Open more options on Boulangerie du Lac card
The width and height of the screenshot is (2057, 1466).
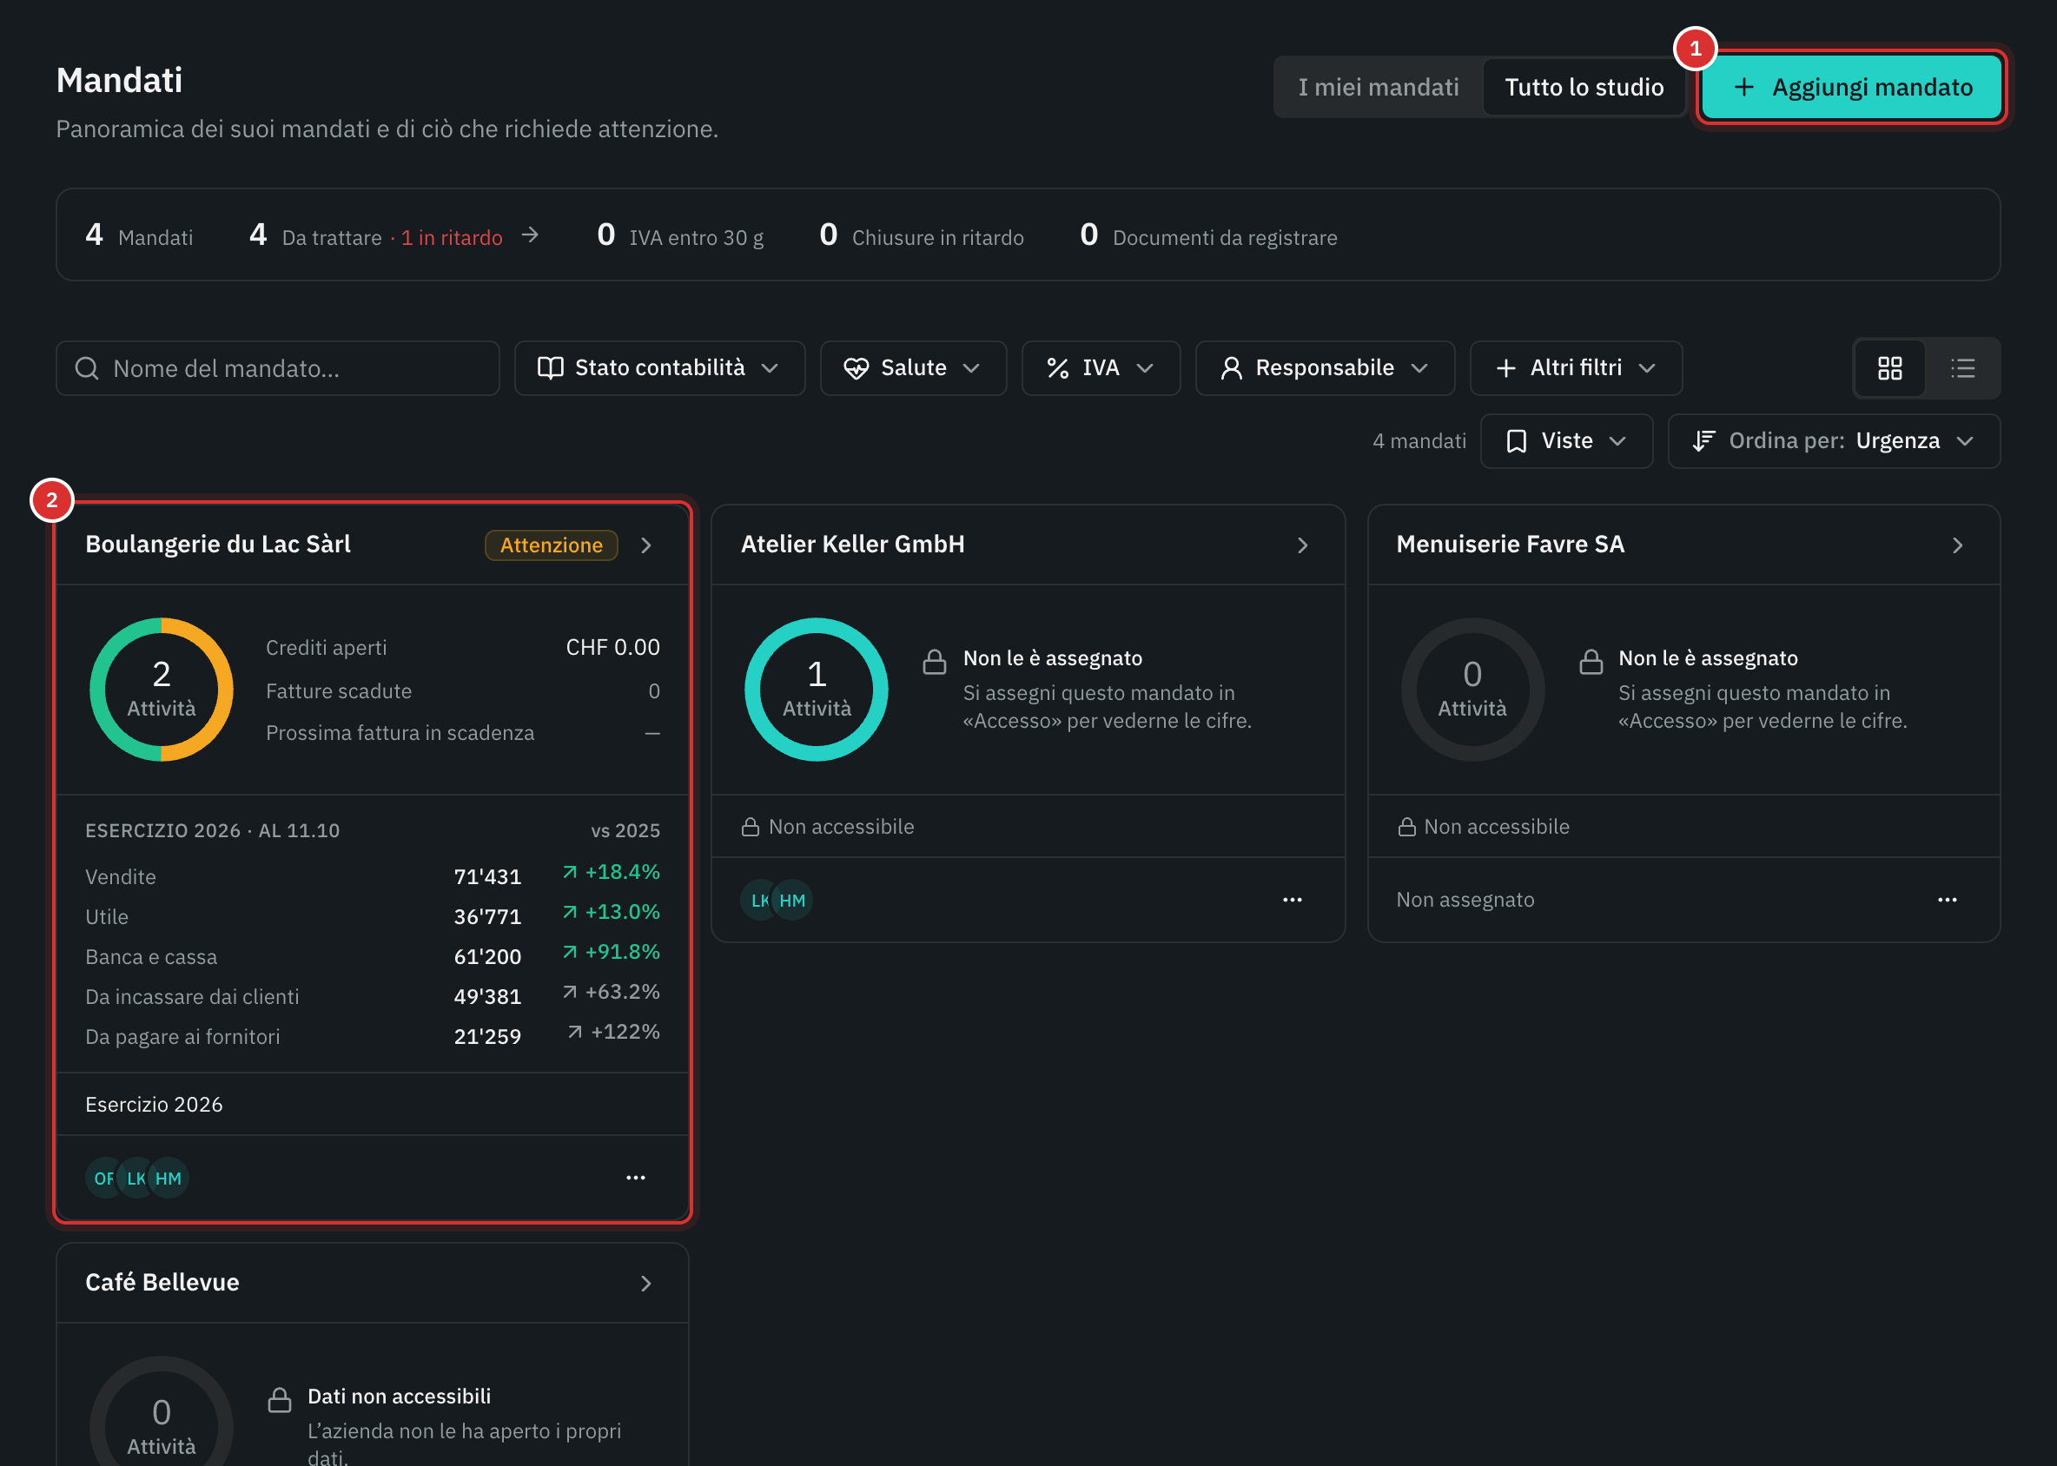[636, 1177]
